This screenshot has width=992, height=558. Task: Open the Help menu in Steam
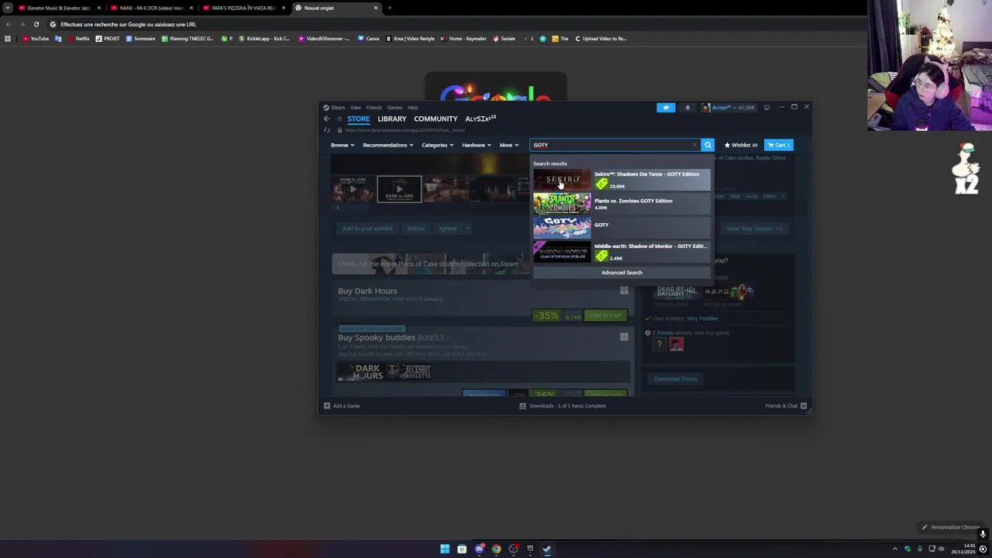point(413,108)
